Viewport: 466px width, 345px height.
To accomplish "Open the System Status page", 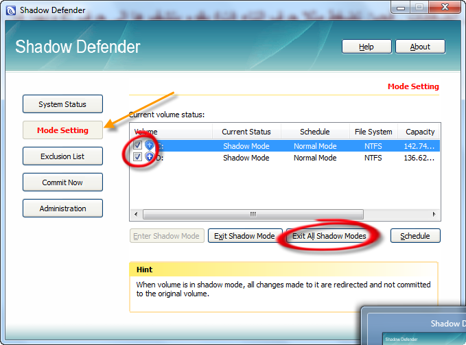I will tap(62, 104).
